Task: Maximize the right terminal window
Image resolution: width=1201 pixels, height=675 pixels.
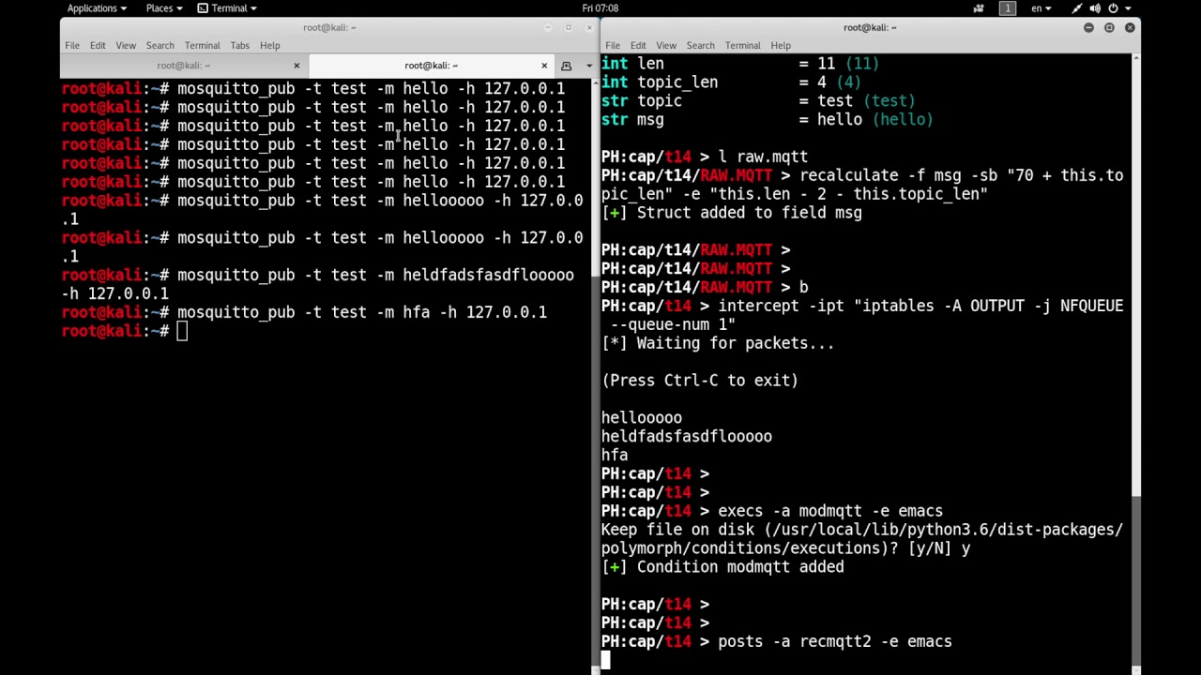Action: 1109,27
